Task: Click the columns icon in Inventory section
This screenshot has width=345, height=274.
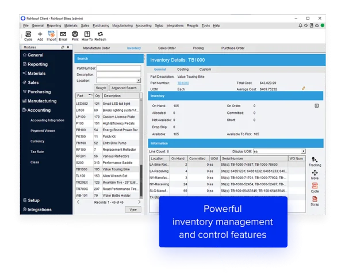Action: point(316,106)
